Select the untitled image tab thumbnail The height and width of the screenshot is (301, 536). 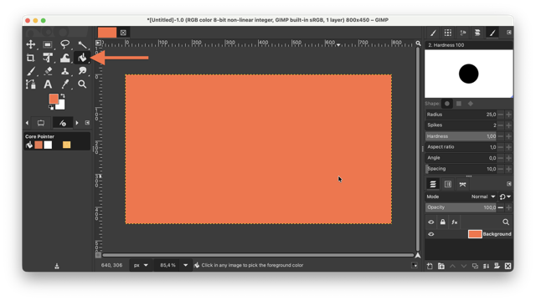pyautogui.click(x=107, y=33)
